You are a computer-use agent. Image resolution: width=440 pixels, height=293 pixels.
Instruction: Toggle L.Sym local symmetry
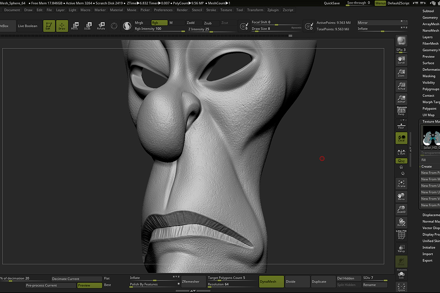[x=401, y=151]
